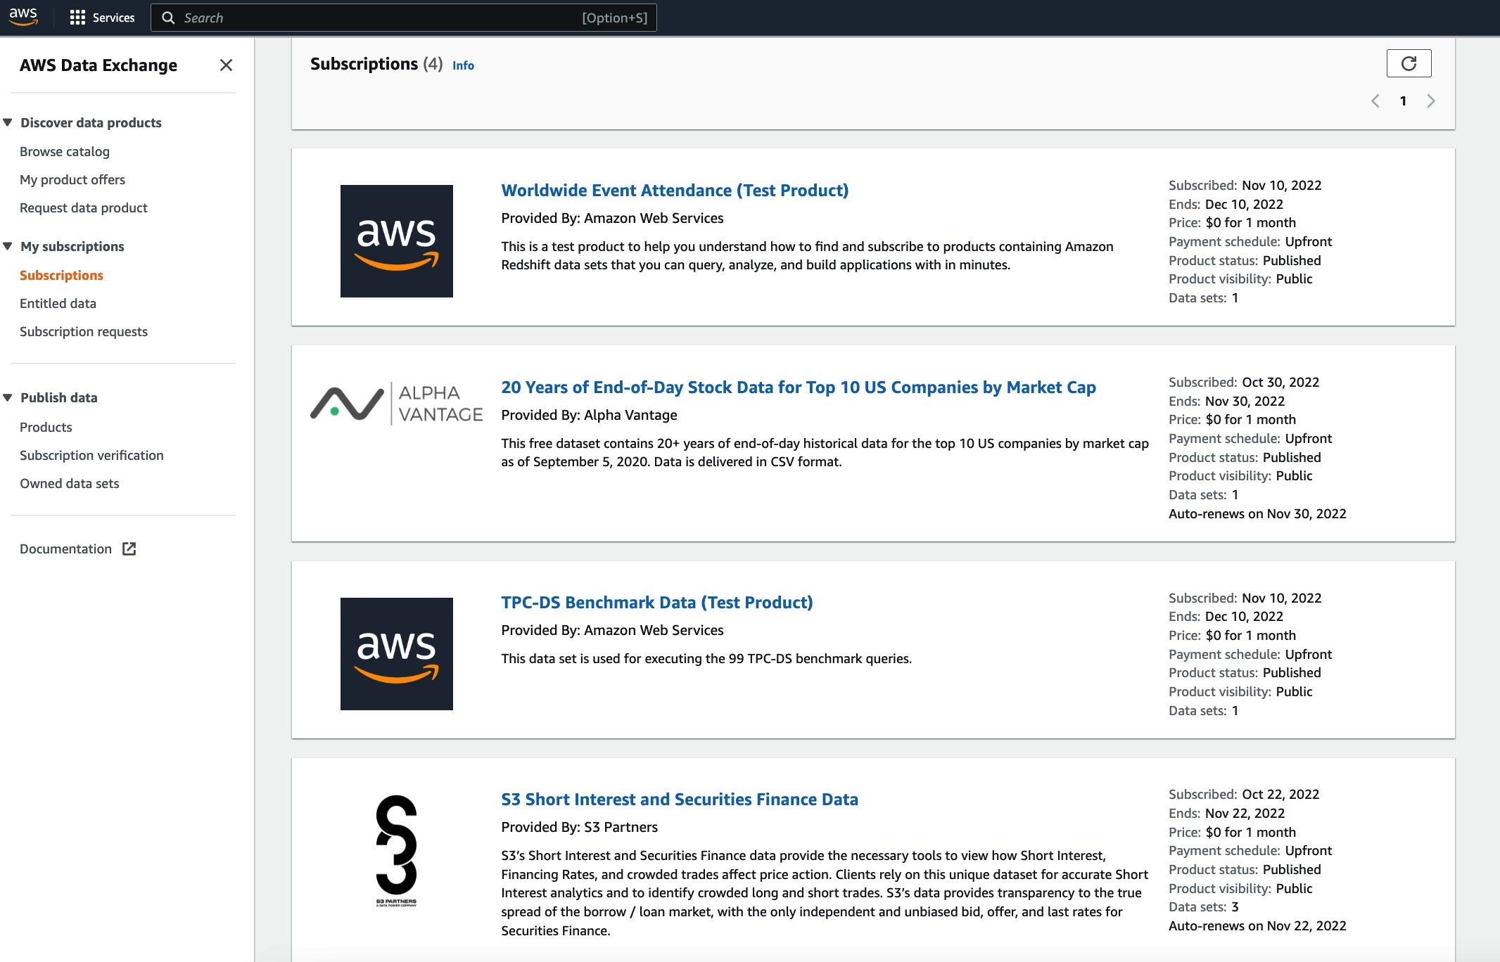This screenshot has height=962, width=1500.
Task: Open Documentation external link icon
Action: click(x=129, y=549)
